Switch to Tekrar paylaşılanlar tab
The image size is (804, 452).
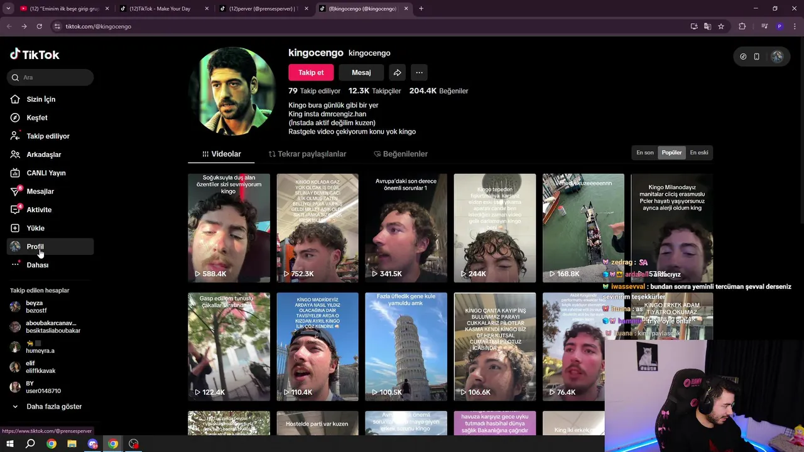[308, 154]
